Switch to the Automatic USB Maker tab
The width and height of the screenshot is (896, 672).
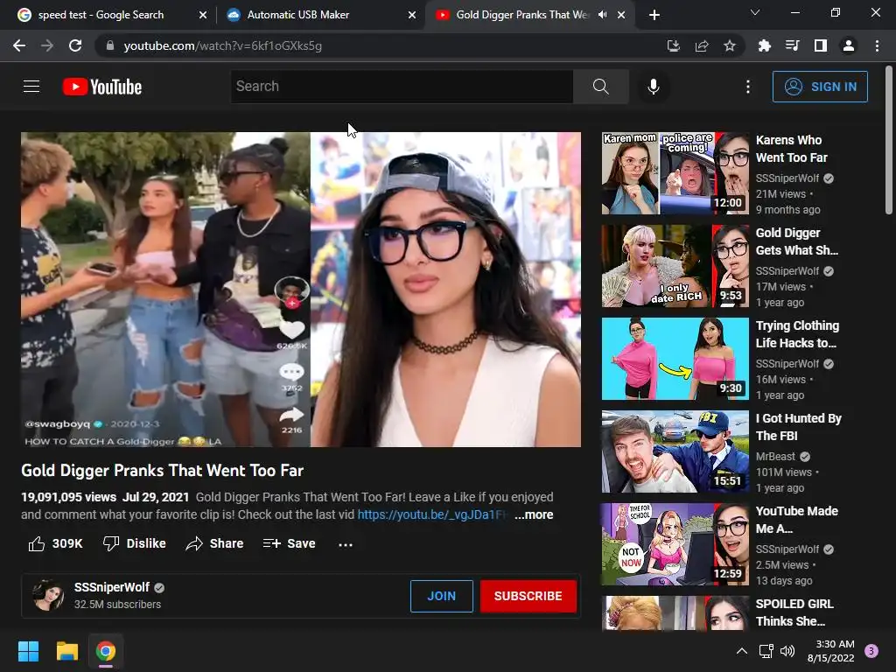[x=297, y=15]
